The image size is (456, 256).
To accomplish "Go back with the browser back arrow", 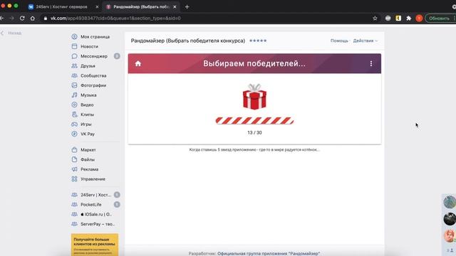I will click(x=2, y=18).
